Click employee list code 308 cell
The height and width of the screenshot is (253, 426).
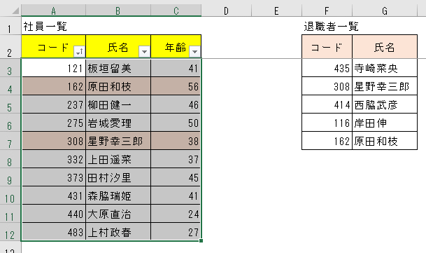(54, 141)
